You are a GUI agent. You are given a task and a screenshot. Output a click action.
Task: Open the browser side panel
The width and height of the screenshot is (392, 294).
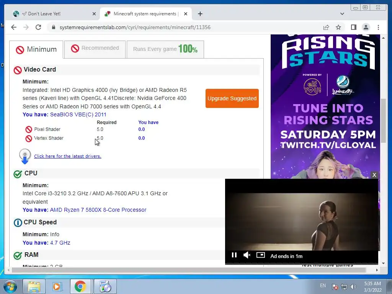tap(353, 27)
